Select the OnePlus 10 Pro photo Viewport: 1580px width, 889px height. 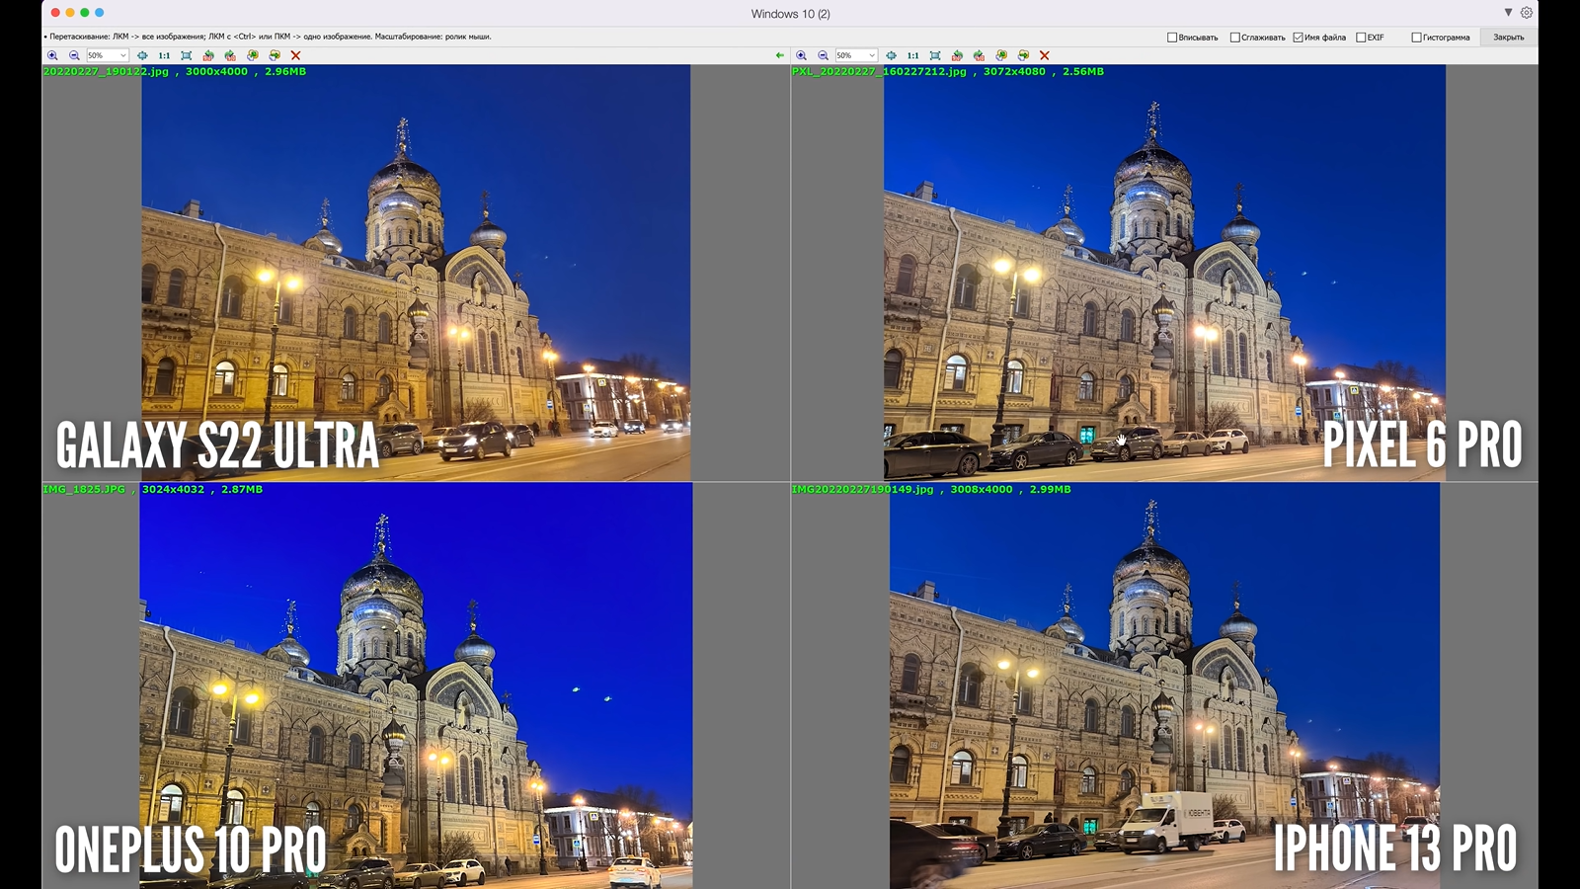coord(416,686)
